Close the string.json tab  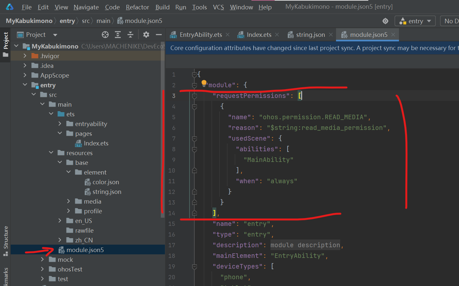pyautogui.click(x=331, y=35)
